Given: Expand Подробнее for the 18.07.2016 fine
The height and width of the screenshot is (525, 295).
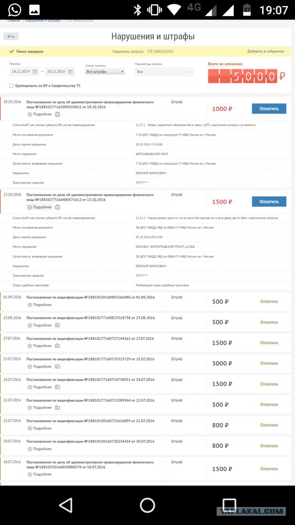Looking at the screenshot, I should pyautogui.click(x=40, y=474).
